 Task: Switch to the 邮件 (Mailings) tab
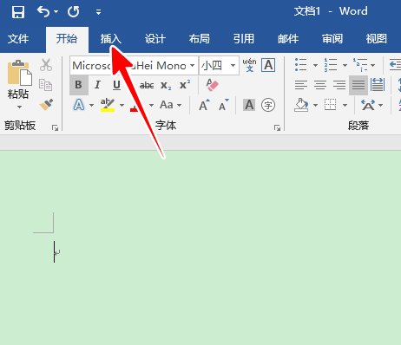[x=288, y=39]
